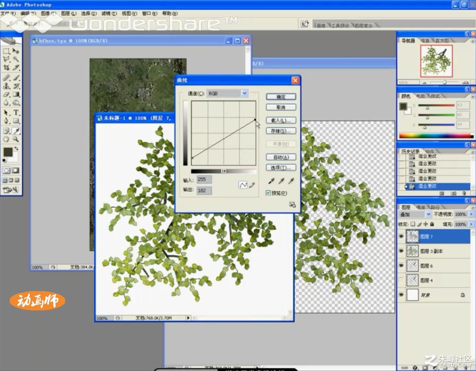Jump to ImageReady from the toolbox

point(11,190)
